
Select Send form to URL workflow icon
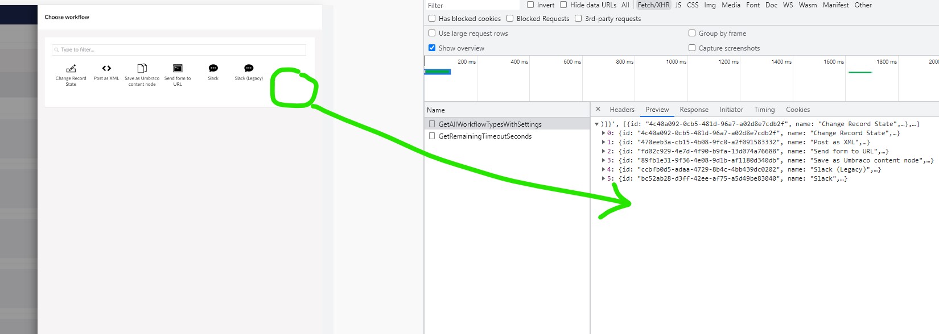178,69
